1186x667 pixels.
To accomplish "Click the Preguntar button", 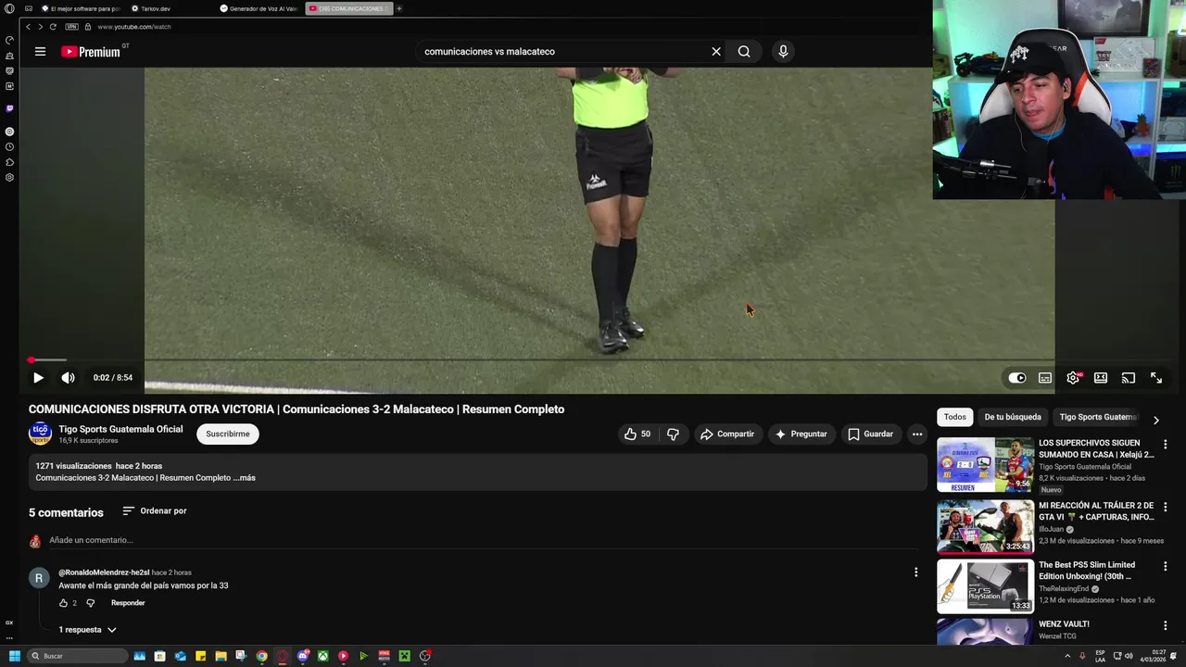I will coord(801,434).
